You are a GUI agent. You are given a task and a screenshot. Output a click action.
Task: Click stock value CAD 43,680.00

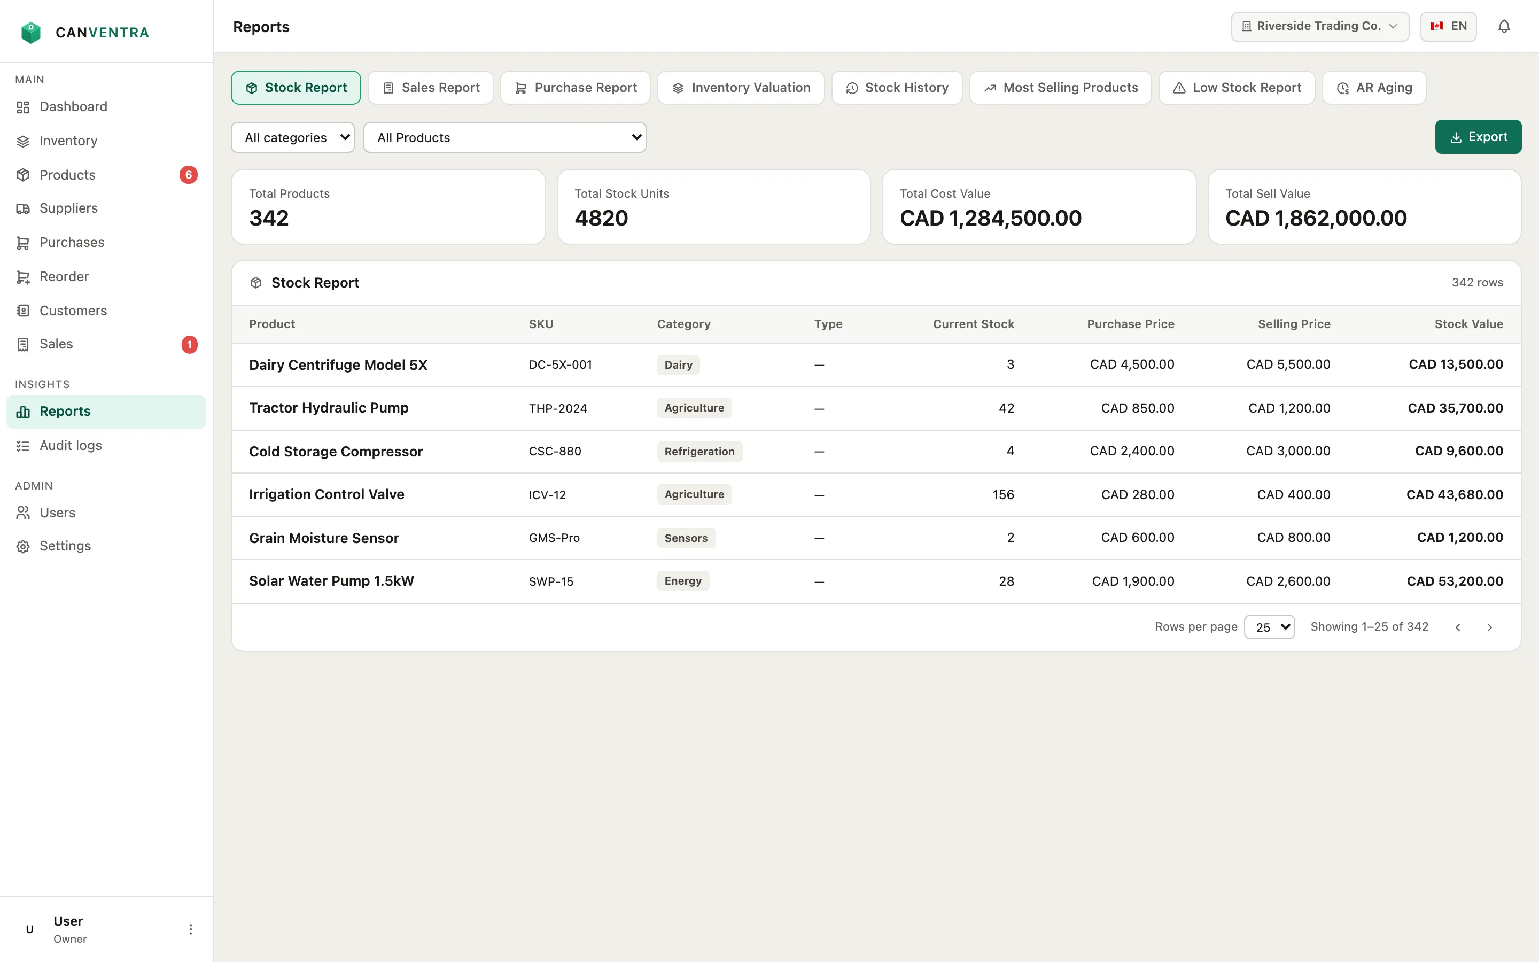[1455, 494]
